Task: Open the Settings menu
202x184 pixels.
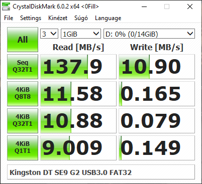Action: point(31,18)
